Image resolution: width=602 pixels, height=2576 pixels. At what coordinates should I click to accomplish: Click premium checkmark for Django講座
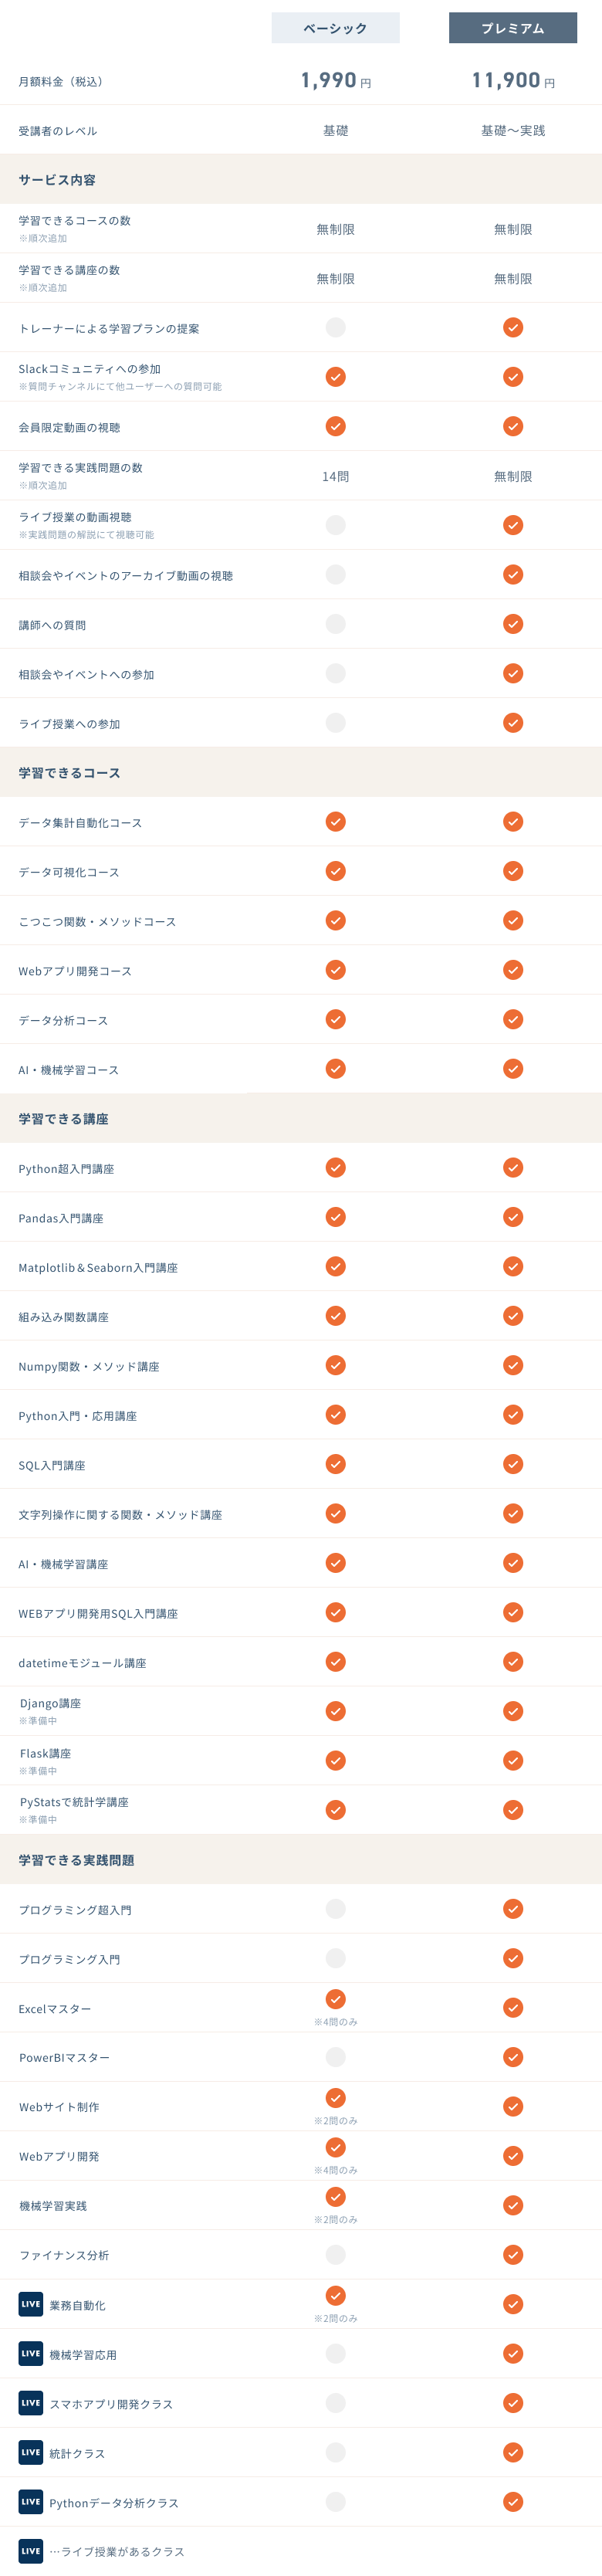pos(513,1711)
